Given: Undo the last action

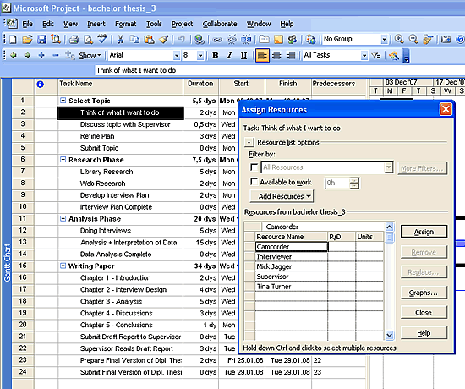Looking at the screenshot, I should point(181,39).
